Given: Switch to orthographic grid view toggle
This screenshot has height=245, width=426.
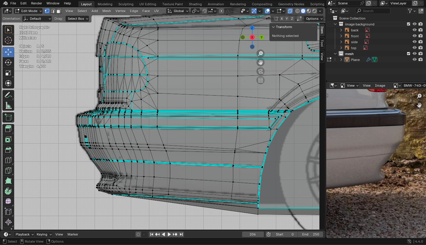Looking at the screenshot, I should tap(261, 80).
